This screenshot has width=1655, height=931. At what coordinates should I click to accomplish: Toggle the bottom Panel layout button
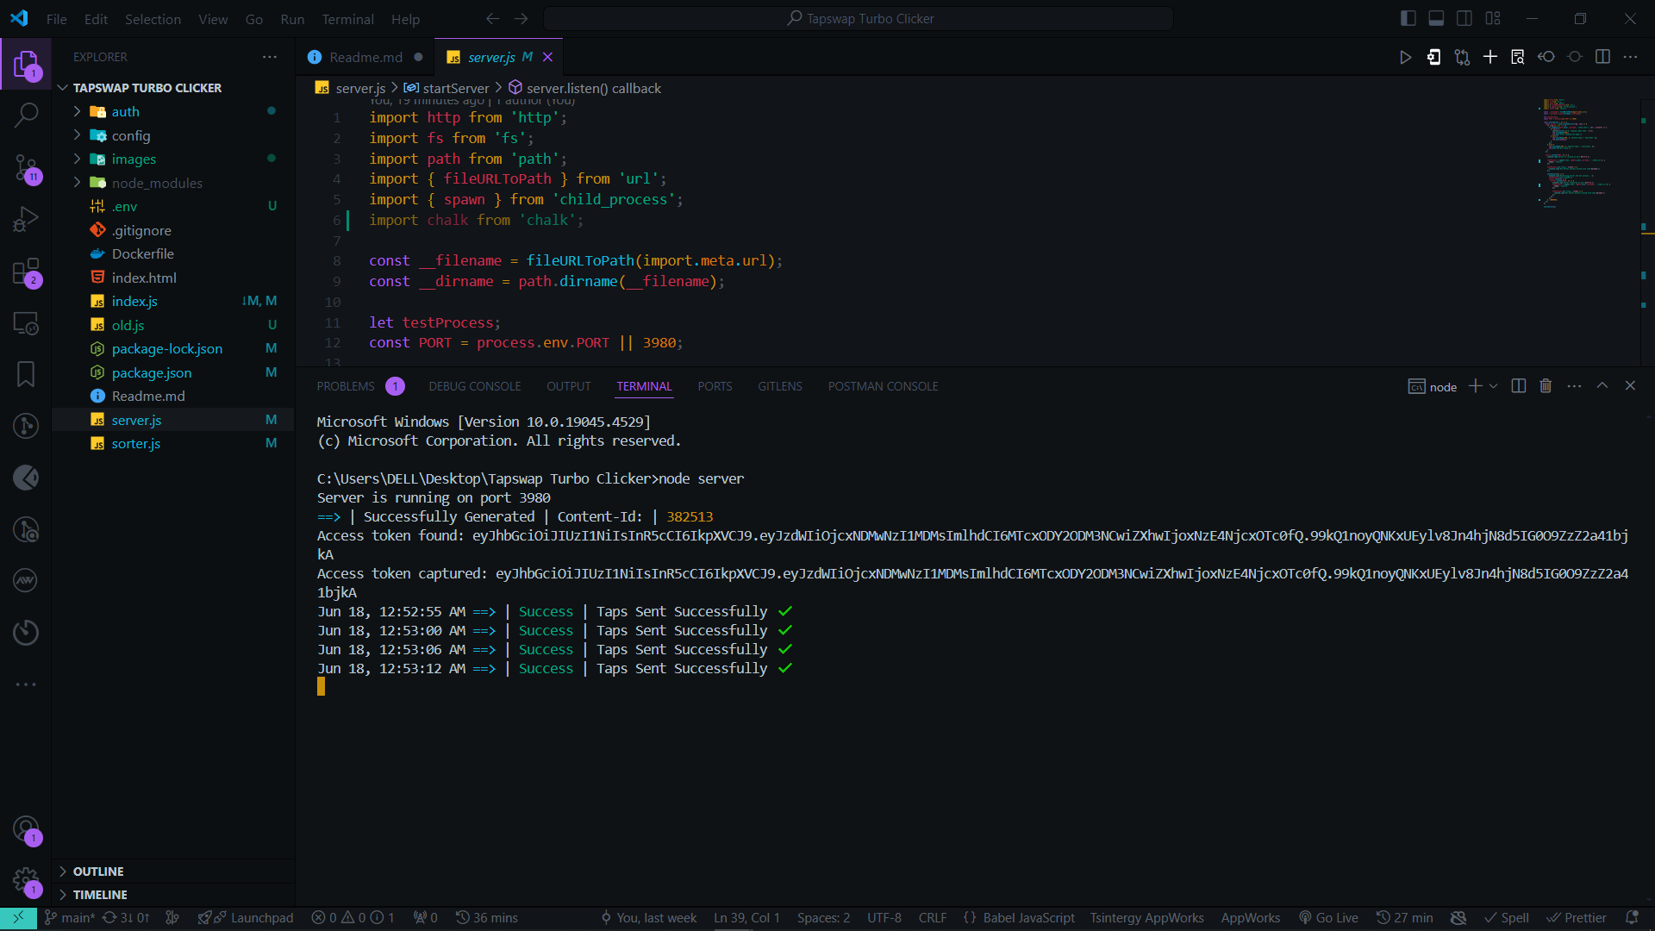(x=1436, y=18)
